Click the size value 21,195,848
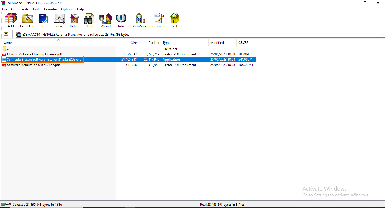This screenshot has height=208, width=385. pos(129,60)
